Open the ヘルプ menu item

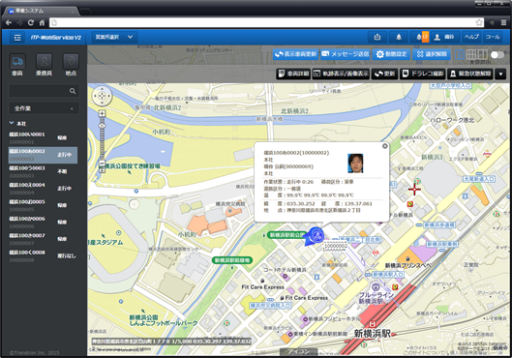(x=472, y=37)
